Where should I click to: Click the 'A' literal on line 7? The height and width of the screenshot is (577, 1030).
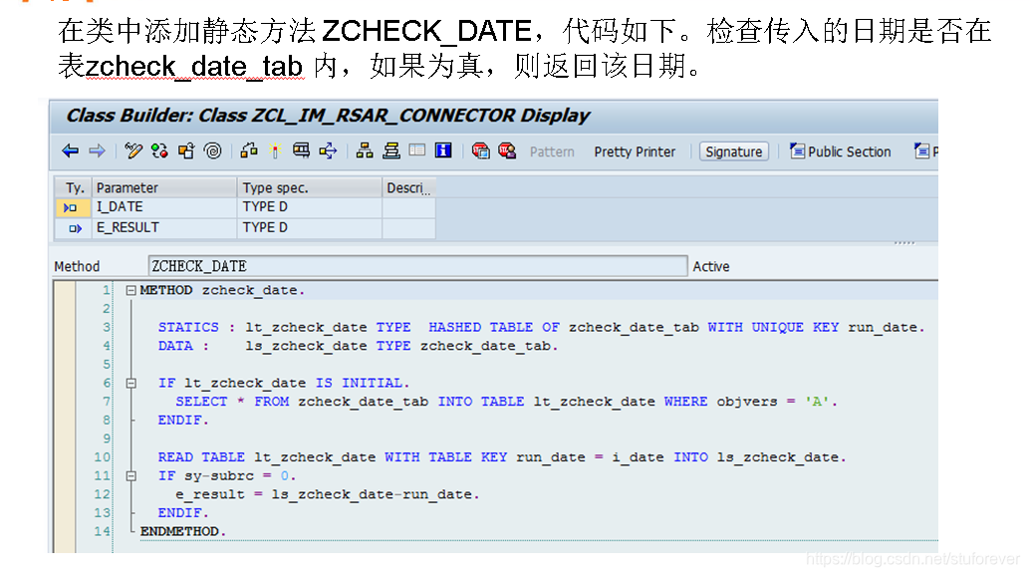(x=817, y=402)
